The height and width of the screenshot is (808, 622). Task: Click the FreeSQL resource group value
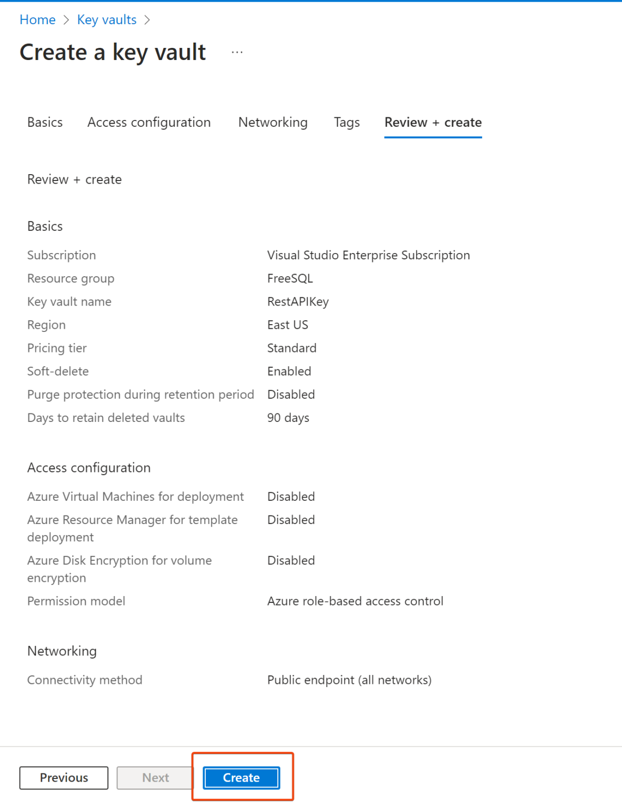tap(290, 278)
